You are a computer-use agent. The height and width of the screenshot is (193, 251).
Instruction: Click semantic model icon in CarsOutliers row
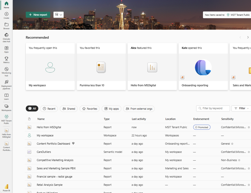(29, 152)
